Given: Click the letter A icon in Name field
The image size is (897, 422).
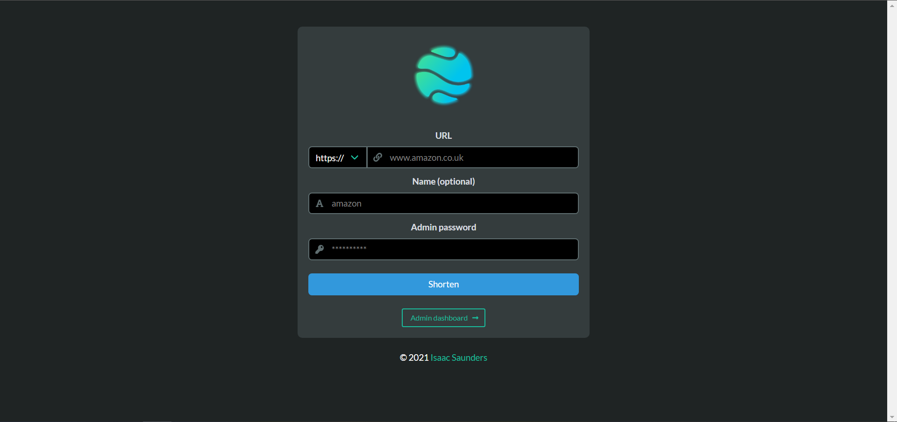Looking at the screenshot, I should pos(320,203).
